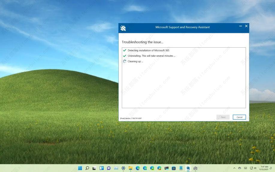This screenshot has width=275, height=172.
Task: Open the Widgets panel
Action: click(x=102, y=168)
